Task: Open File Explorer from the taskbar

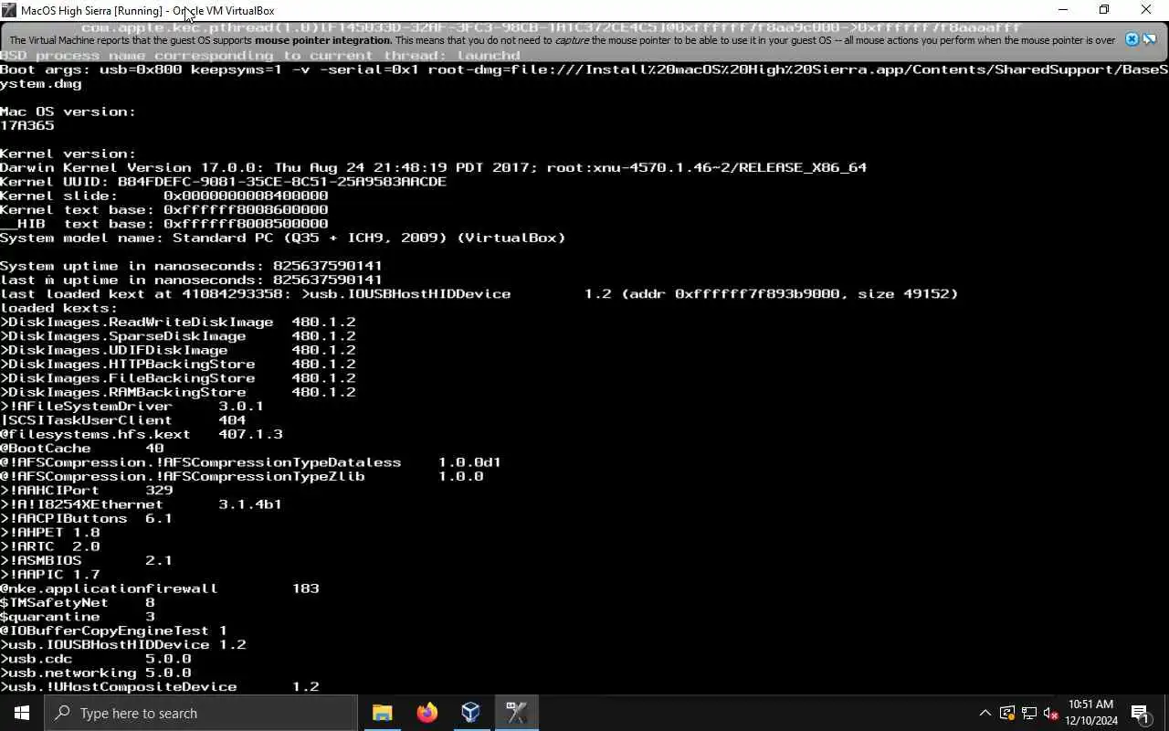Action: tap(383, 713)
